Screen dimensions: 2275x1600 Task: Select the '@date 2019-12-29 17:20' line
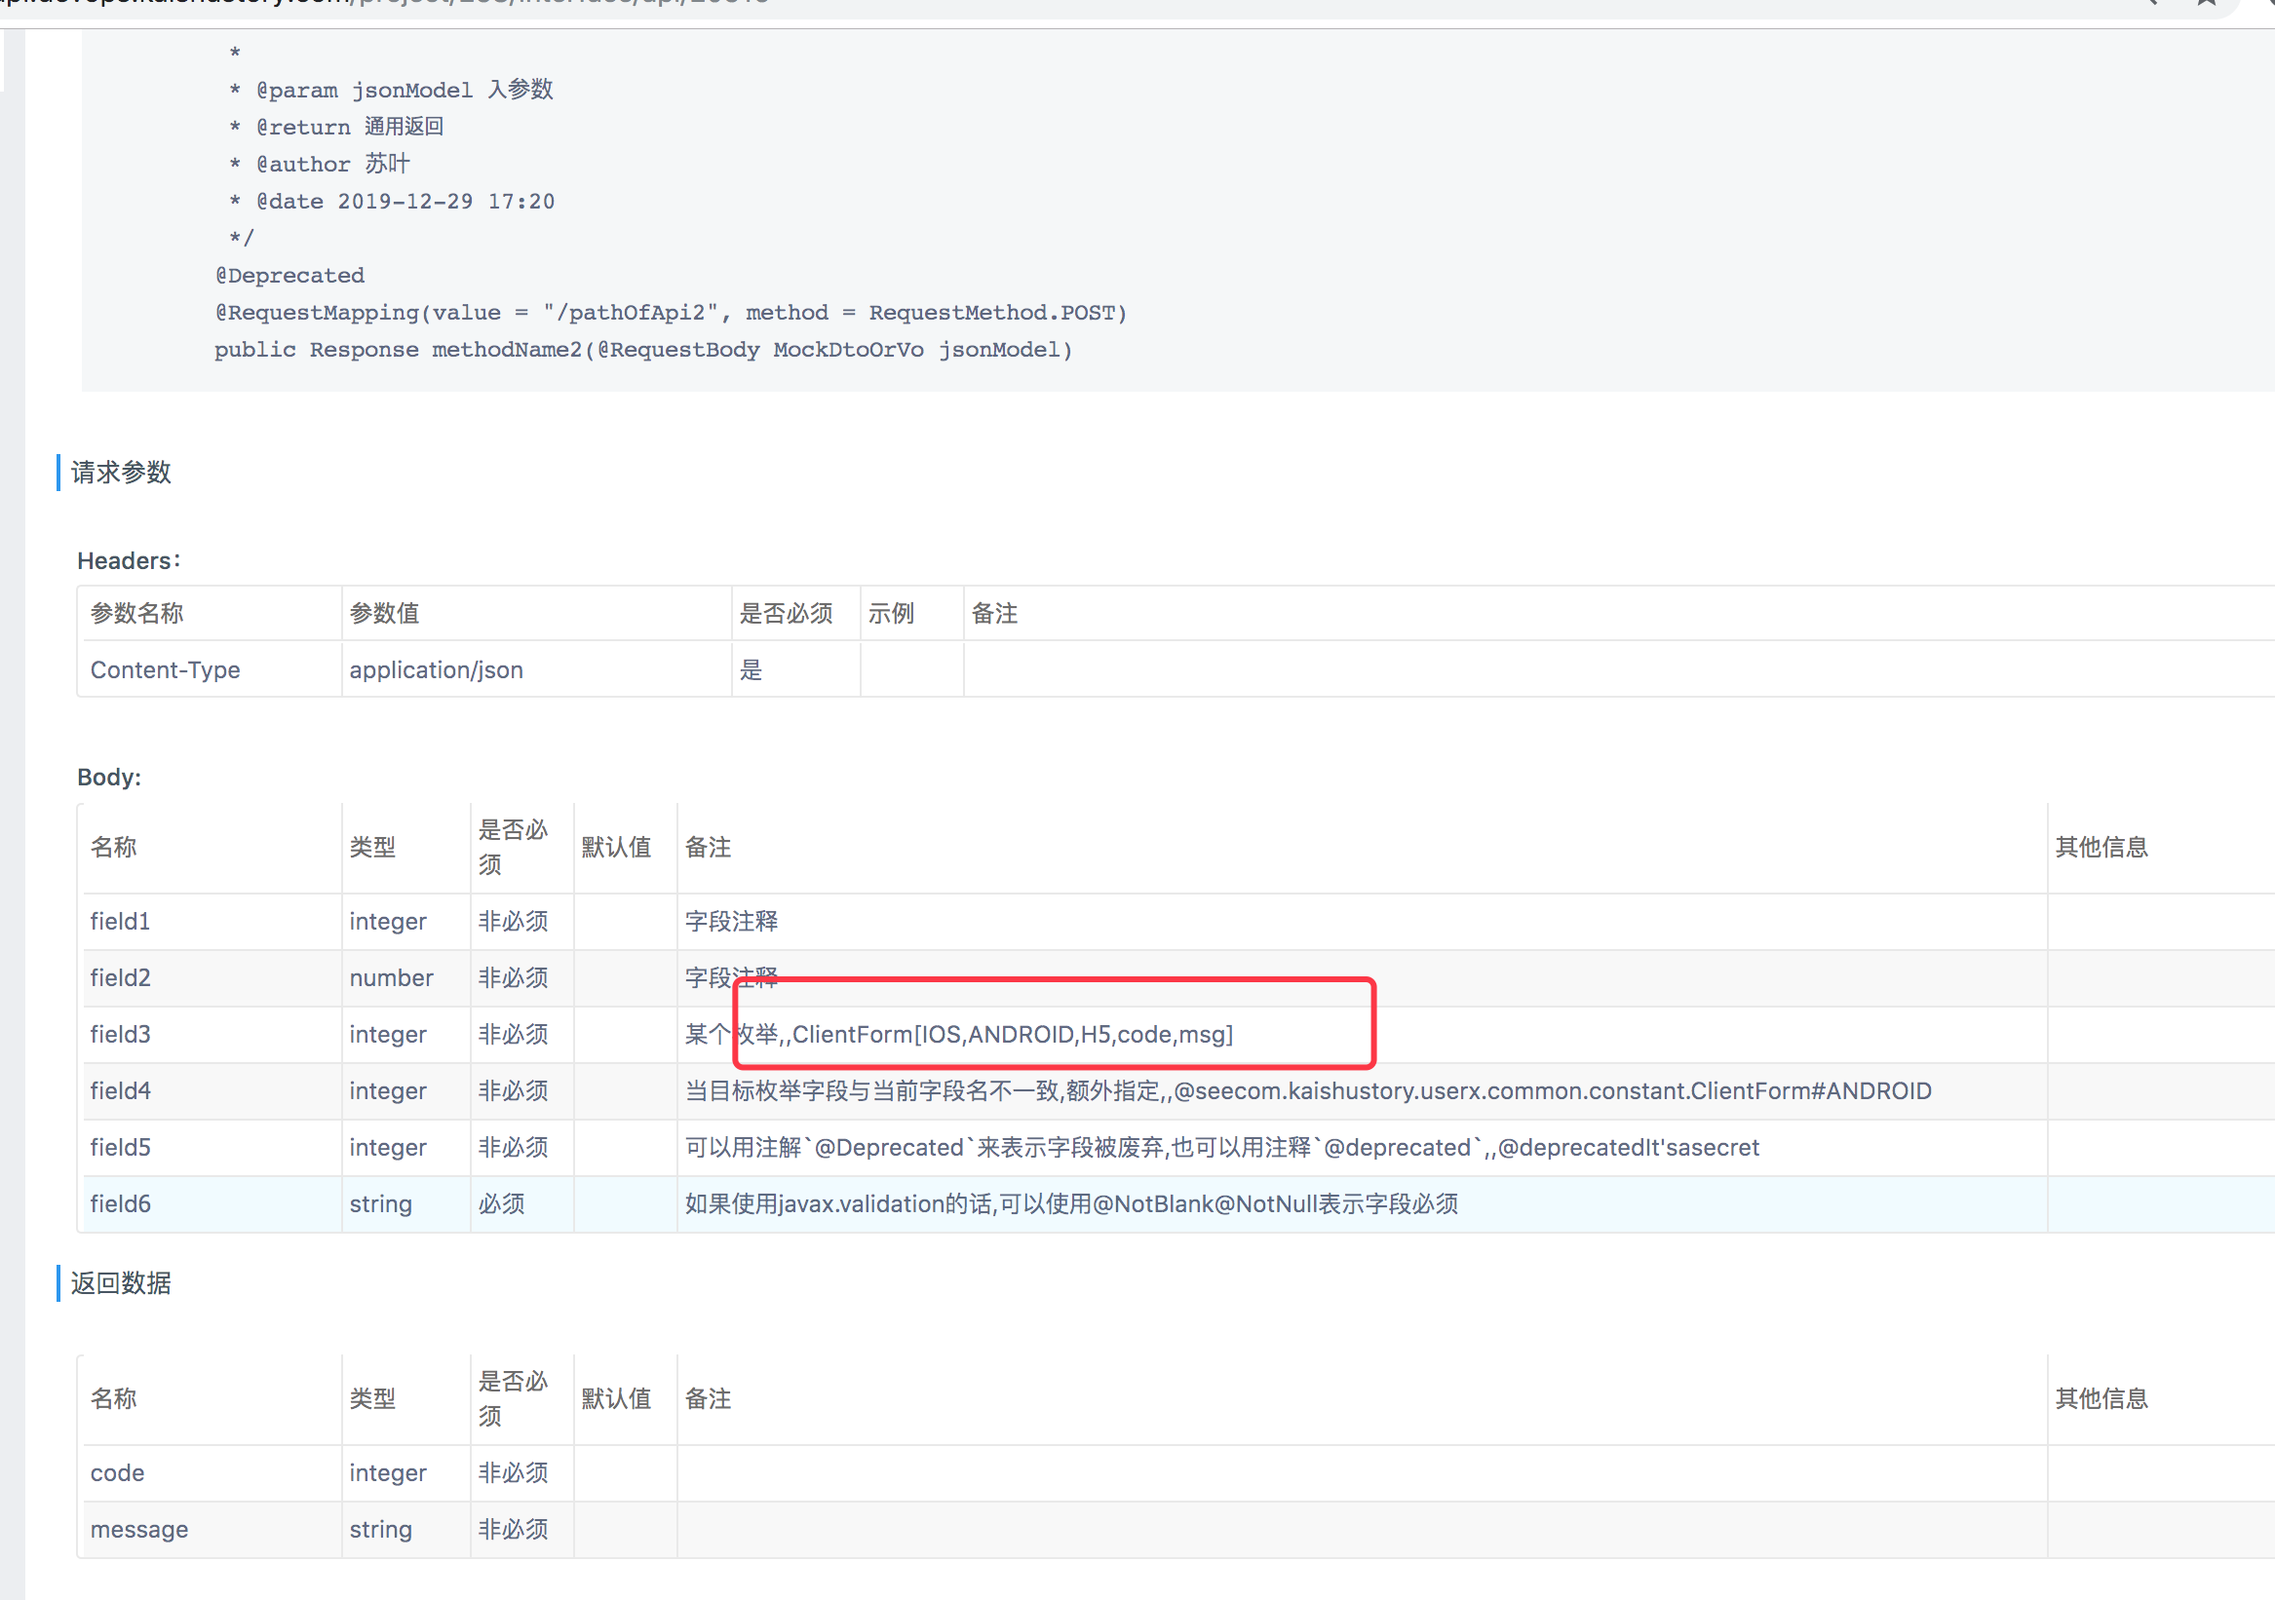point(392,201)
